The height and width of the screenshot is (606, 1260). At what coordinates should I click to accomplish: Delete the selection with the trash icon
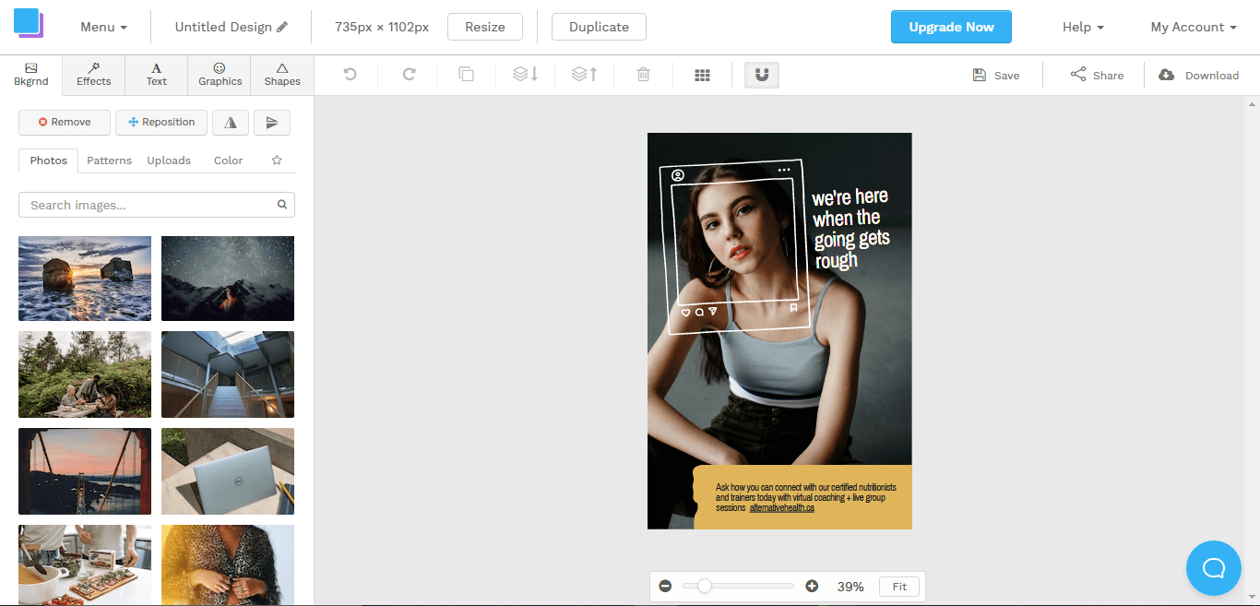643,74
